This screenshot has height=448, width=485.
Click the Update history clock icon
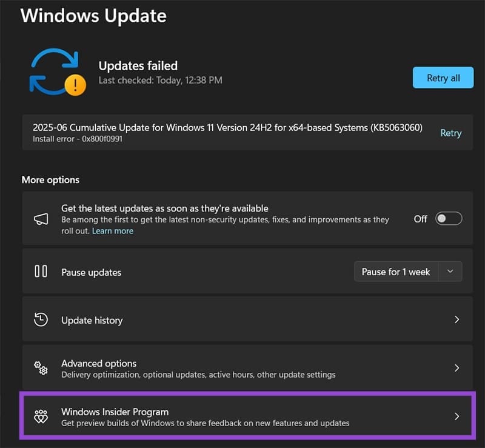(41, 319)
